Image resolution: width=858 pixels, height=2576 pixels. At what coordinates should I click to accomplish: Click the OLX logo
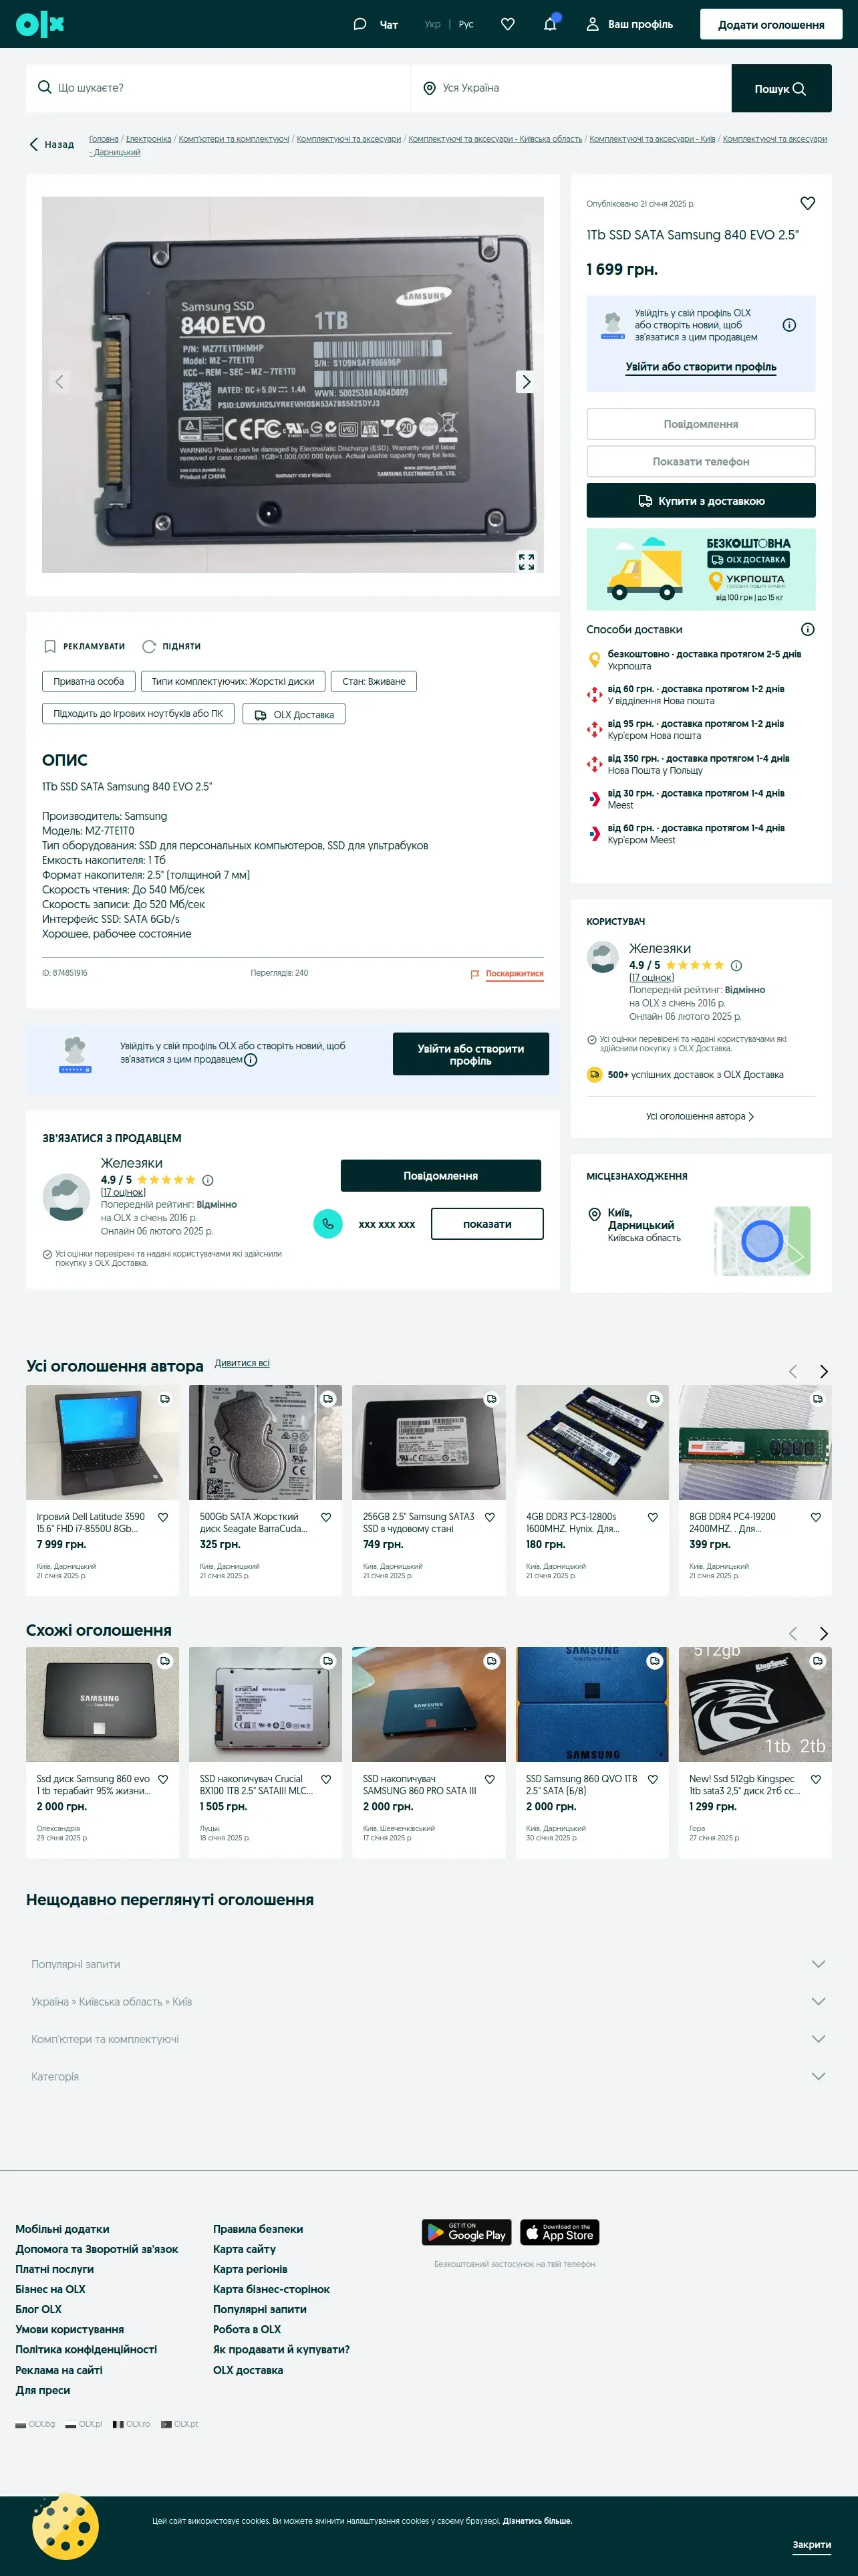coord(40,24)
